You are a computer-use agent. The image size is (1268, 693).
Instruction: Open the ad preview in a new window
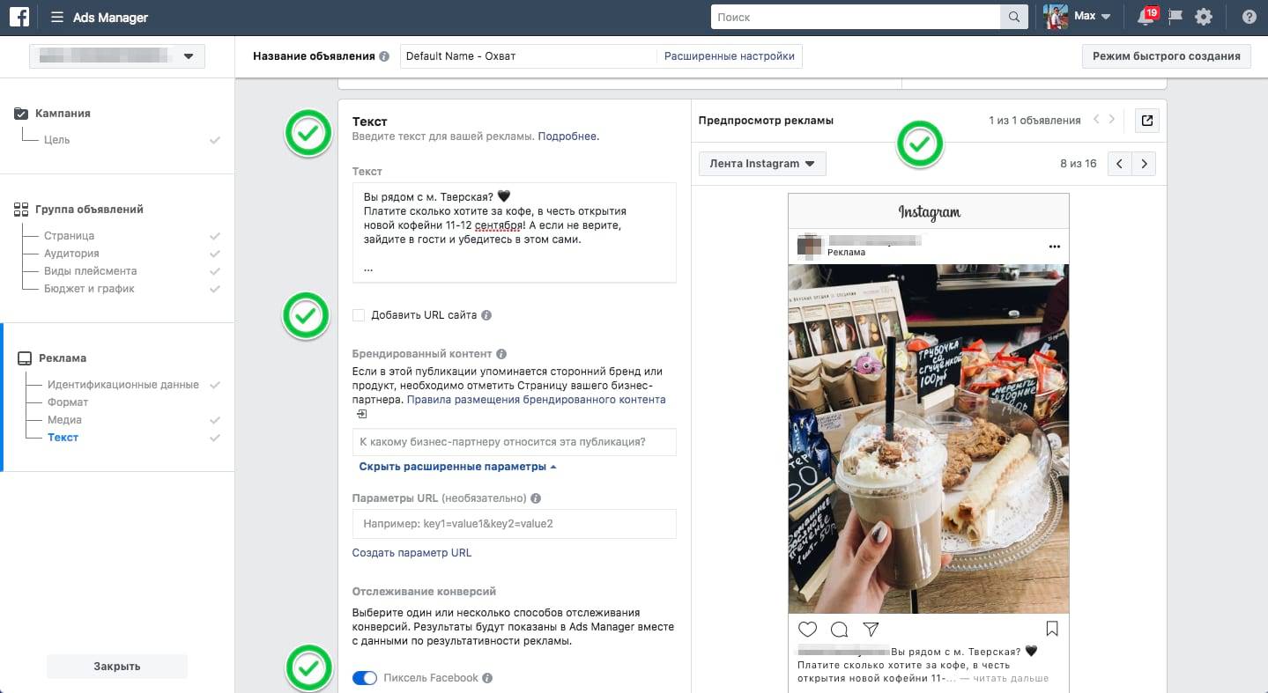pyautogui.click(x=1146, y=121)
